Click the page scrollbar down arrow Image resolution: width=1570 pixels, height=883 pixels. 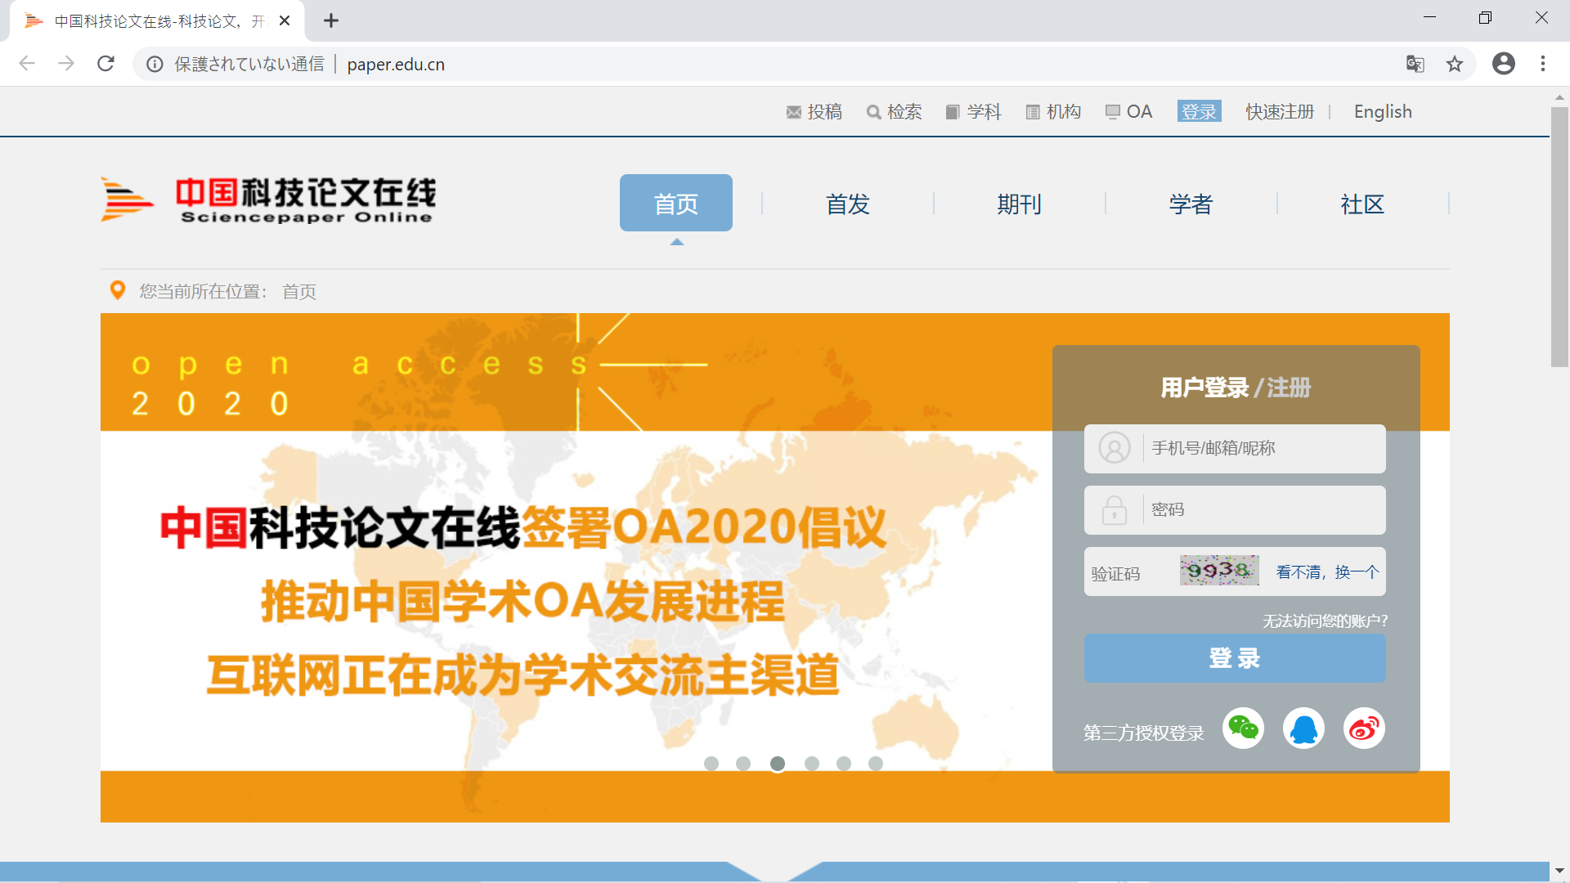(x=1559, y=871)
